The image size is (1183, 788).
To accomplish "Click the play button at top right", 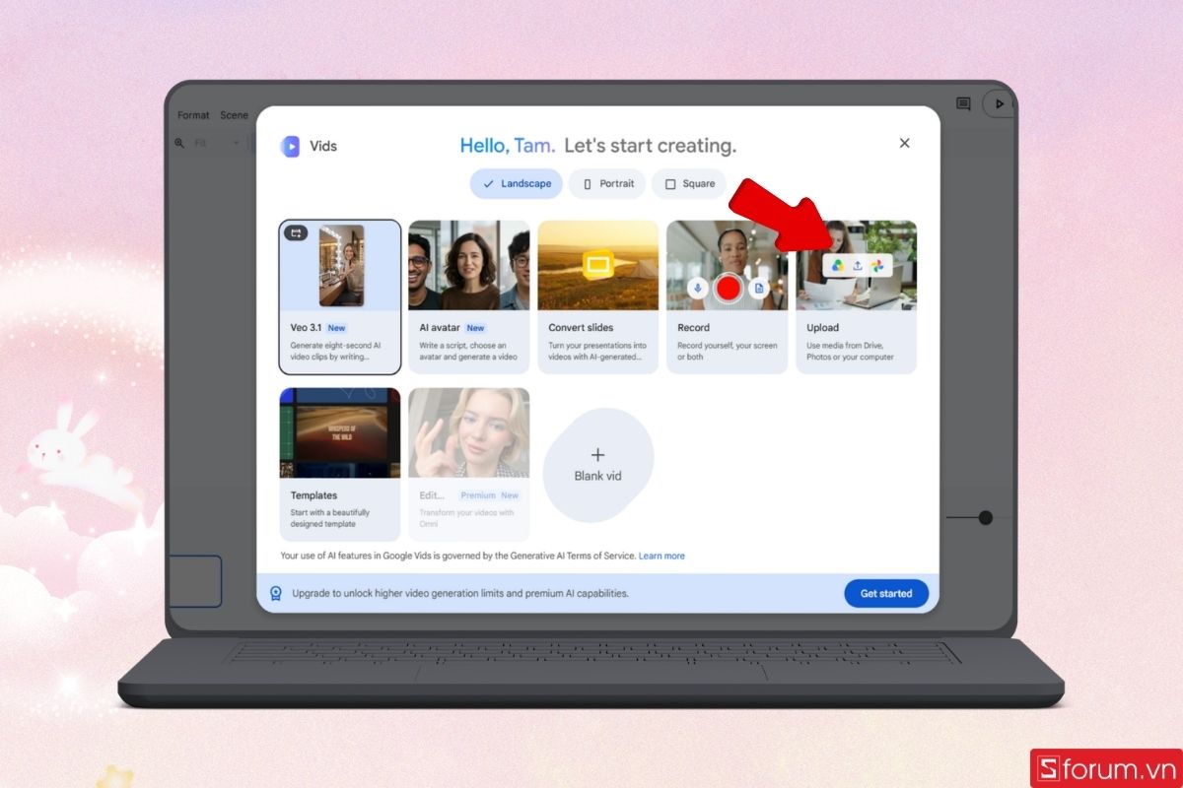I will pyautogui.click(x=999, y=103).
